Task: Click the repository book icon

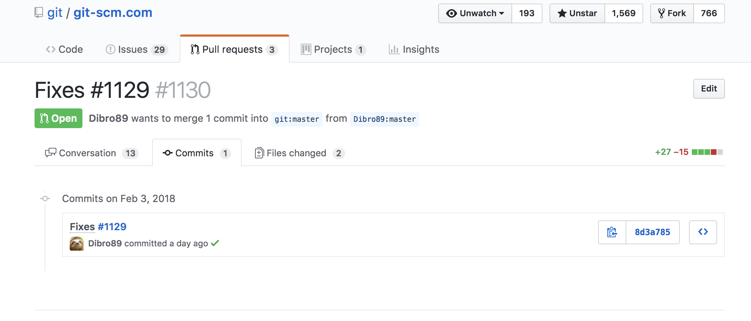Action: coord(39,13)
